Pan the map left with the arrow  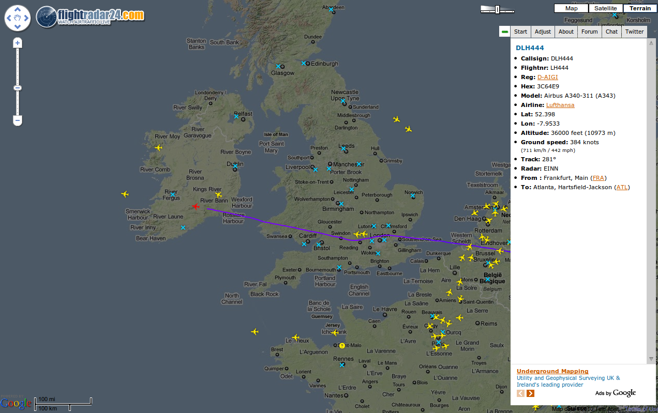(x=9, y=18)
